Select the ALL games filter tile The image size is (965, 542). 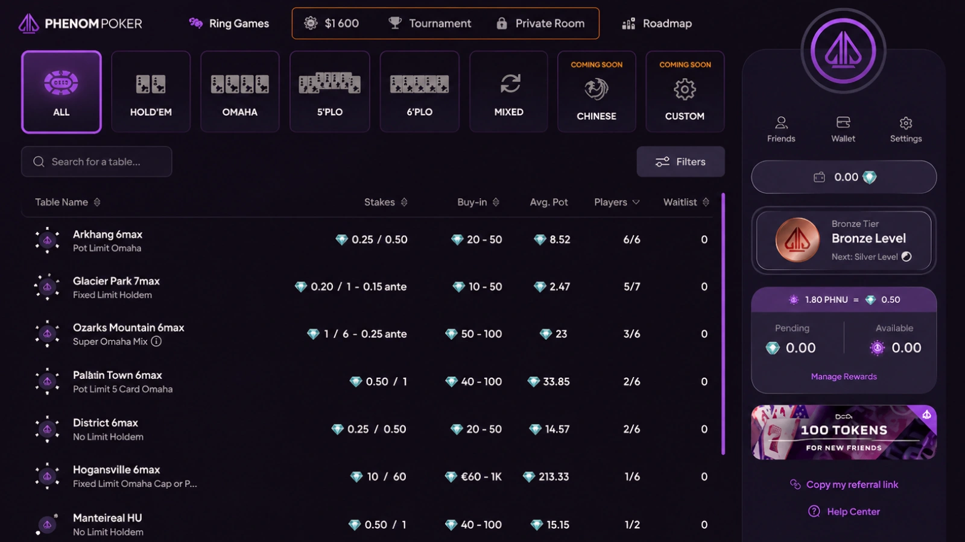click(x=62, y=92)
